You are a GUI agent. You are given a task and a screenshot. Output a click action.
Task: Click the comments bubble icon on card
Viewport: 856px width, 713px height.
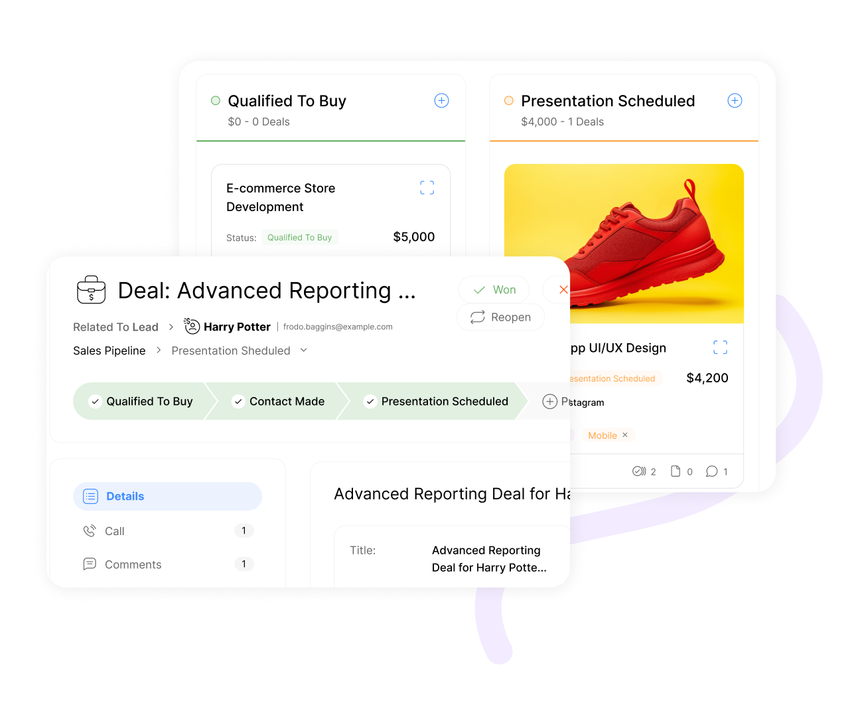[712, 471]
